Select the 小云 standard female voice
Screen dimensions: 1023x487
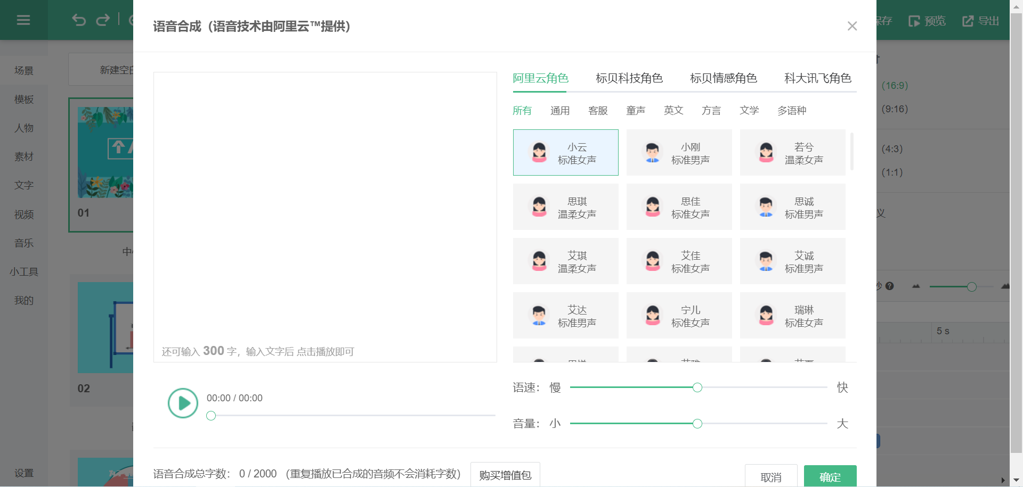[565, 153]
